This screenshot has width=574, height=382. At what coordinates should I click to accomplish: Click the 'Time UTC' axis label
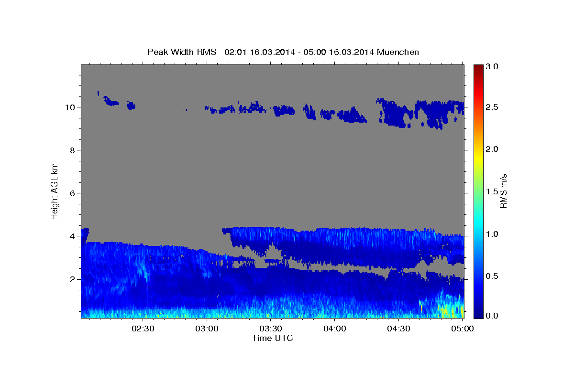coord(272,338)
